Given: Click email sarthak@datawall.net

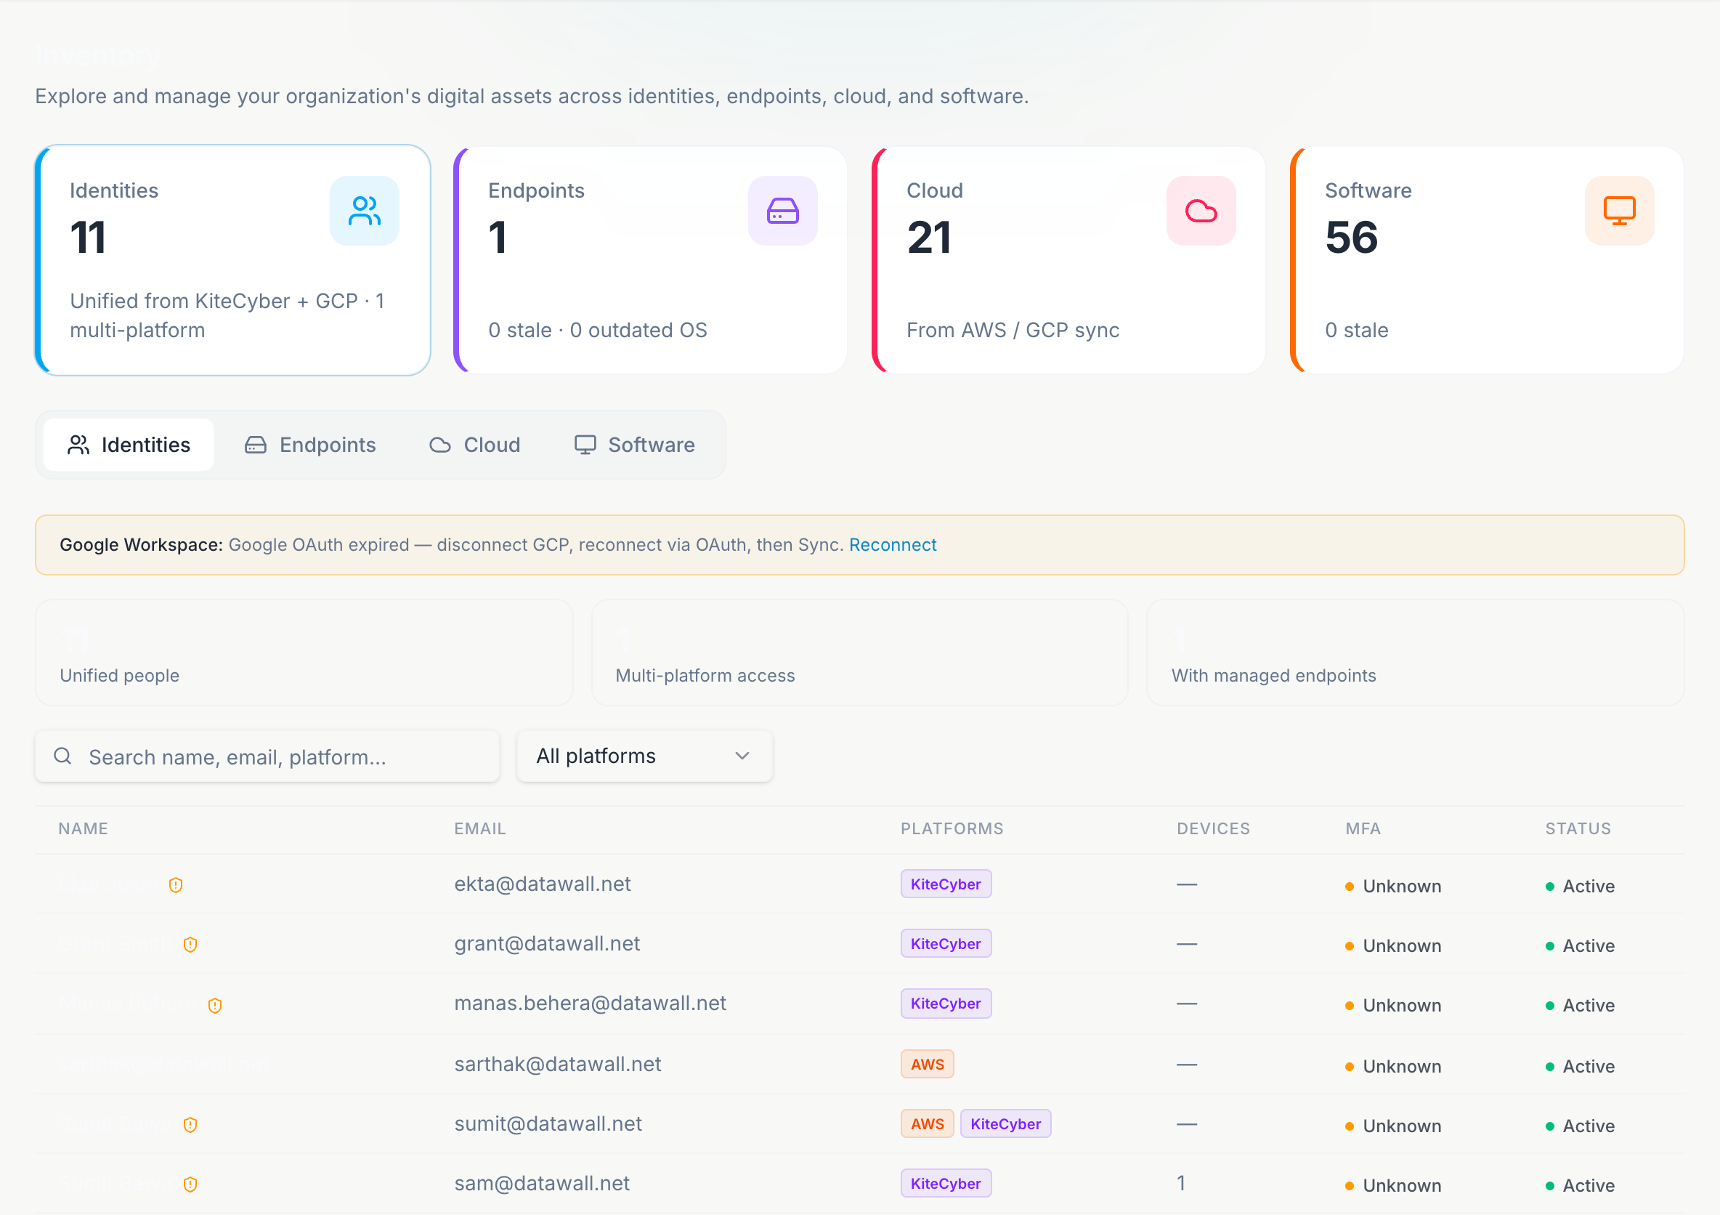Looking at the screenshot, I should [x=557, y=1065].
